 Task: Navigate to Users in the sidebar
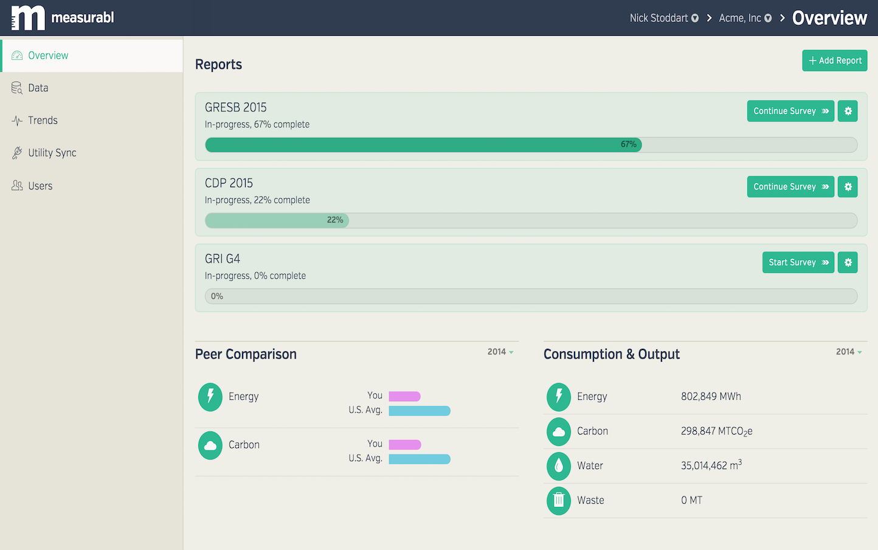tap(92, 186)
